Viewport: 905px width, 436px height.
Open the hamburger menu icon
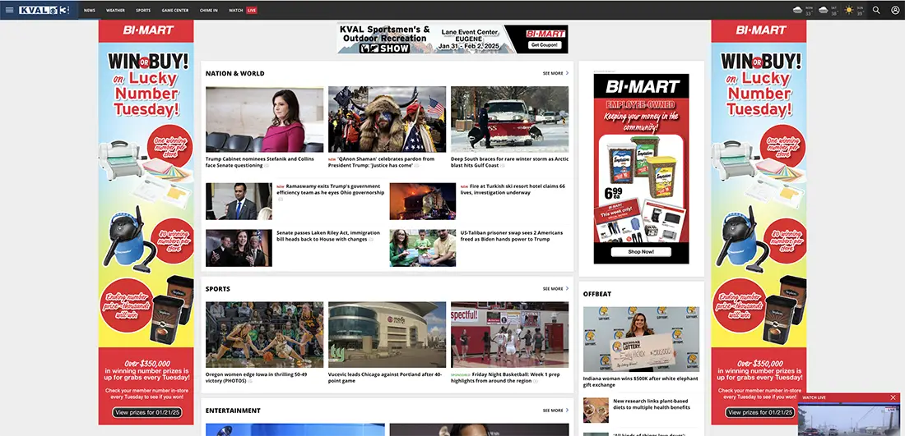9,10
